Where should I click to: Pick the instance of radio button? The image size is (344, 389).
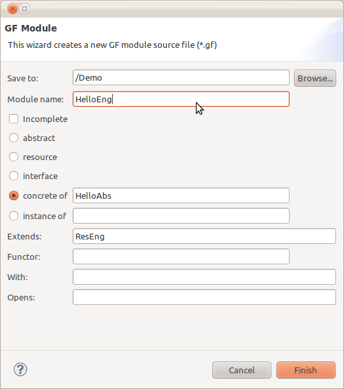[14, 216]
